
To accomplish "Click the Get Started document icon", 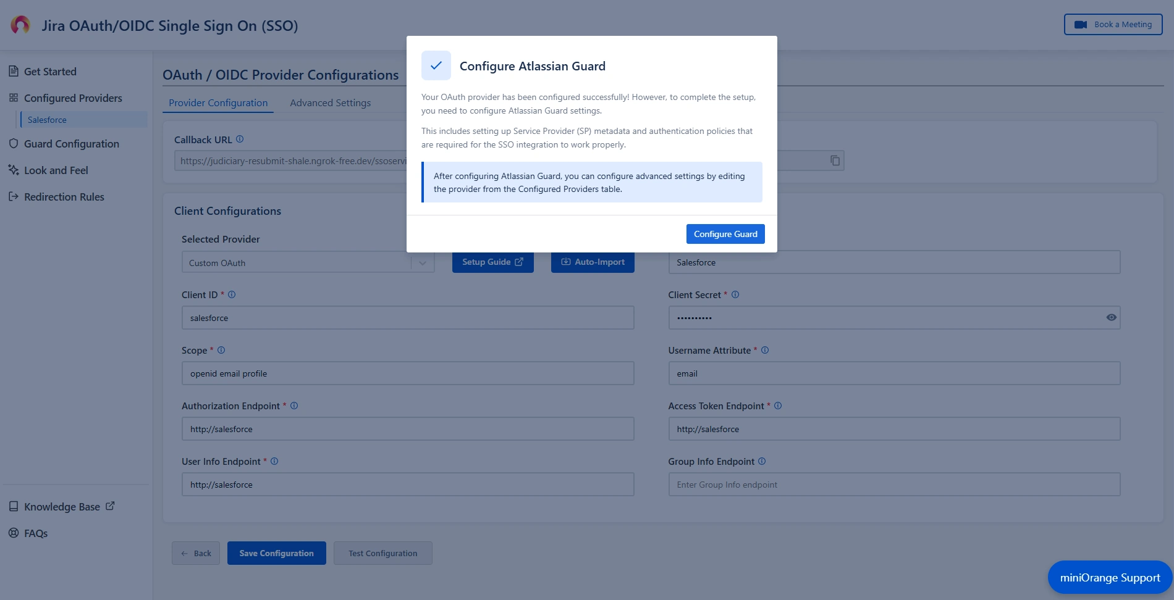I will [x=14, y=71].
